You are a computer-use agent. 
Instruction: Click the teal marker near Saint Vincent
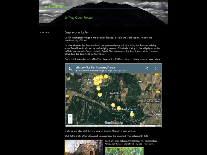(132, 112)
